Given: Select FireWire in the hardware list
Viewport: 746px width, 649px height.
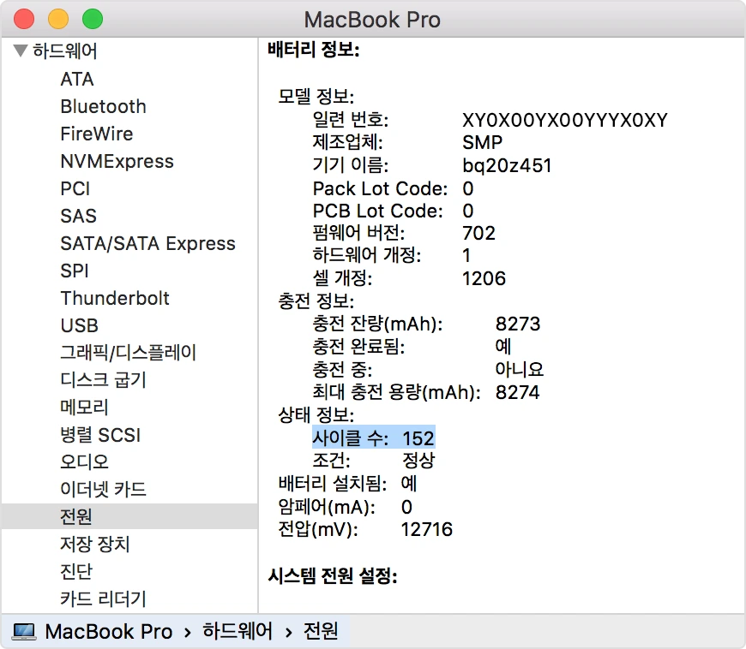Looking at the screenshot, I should tap(96, 134).
